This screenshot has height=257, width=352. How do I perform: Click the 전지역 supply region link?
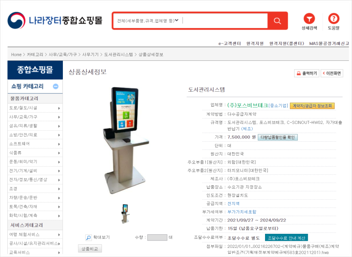tap(234, 203)
